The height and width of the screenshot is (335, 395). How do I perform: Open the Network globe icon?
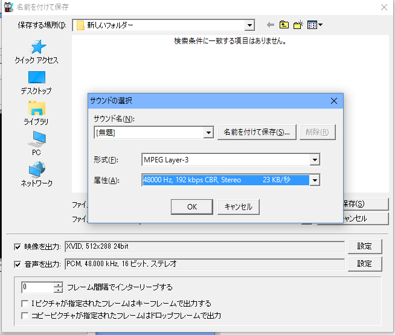pyautogui.click(x=36, y=170)
